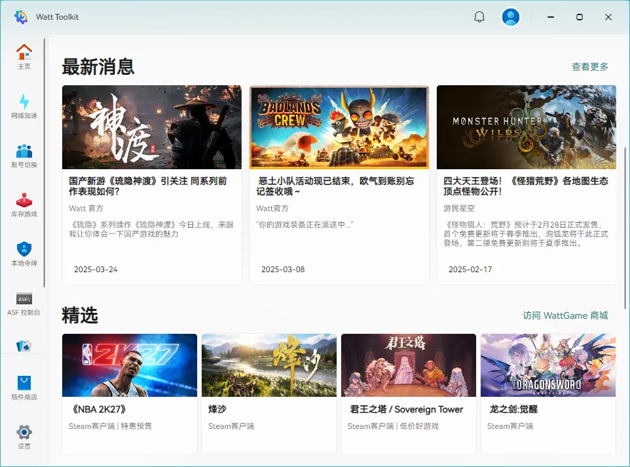Visit 访问 WattGame 商城 link

tap(565, 315)
